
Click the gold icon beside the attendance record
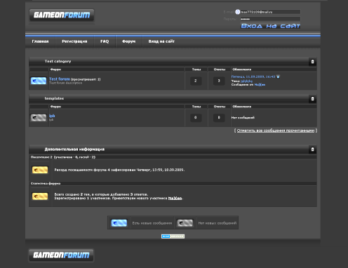(x=40, y=170)
